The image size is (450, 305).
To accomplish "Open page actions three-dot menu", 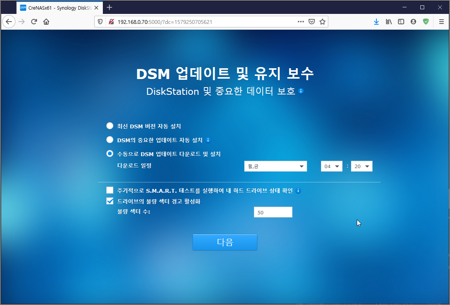I will (x=301, y=22).
